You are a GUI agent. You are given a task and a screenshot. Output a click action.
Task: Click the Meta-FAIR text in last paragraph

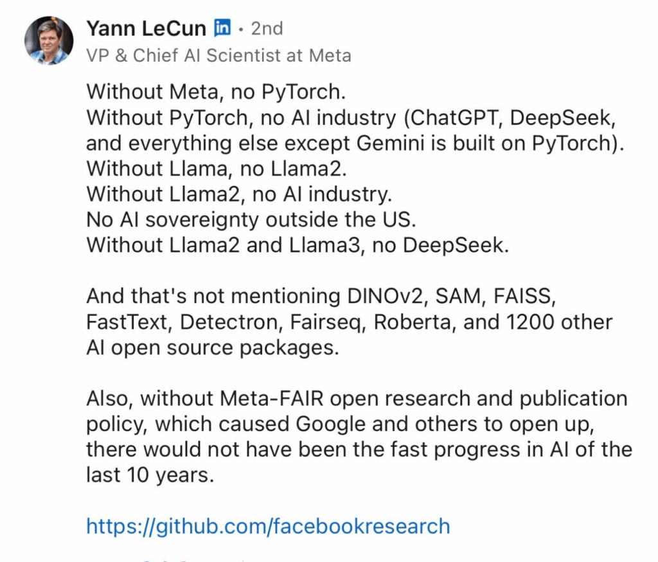coord(272,398)
